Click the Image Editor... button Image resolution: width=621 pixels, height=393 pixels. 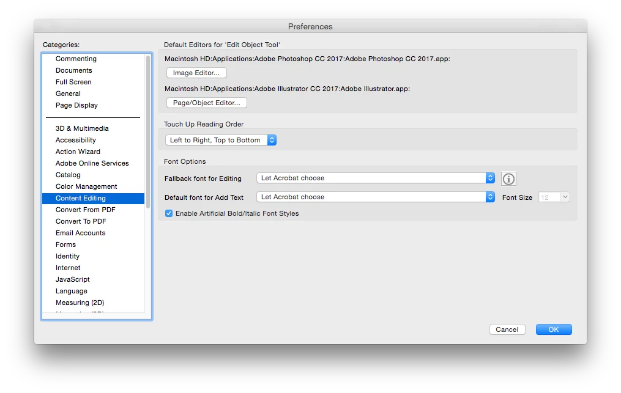click(196, 73)
